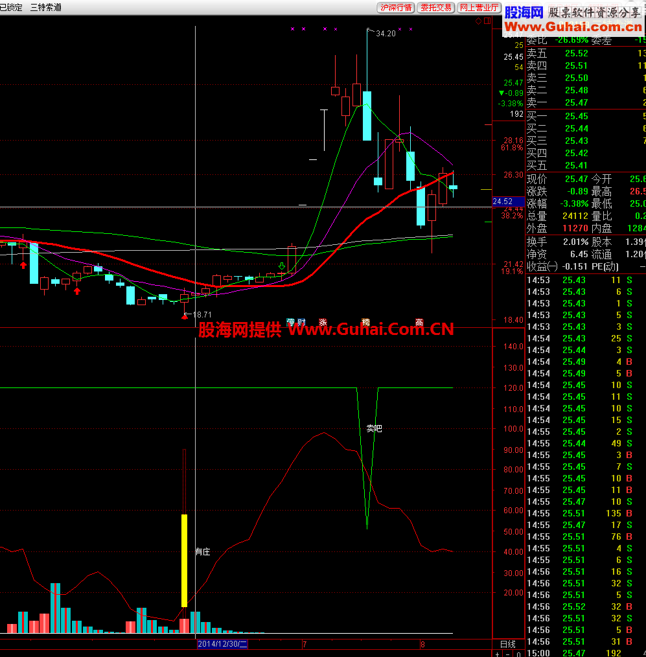Click the 15:00 25.47 192 tick row

[x=586, y=653]
